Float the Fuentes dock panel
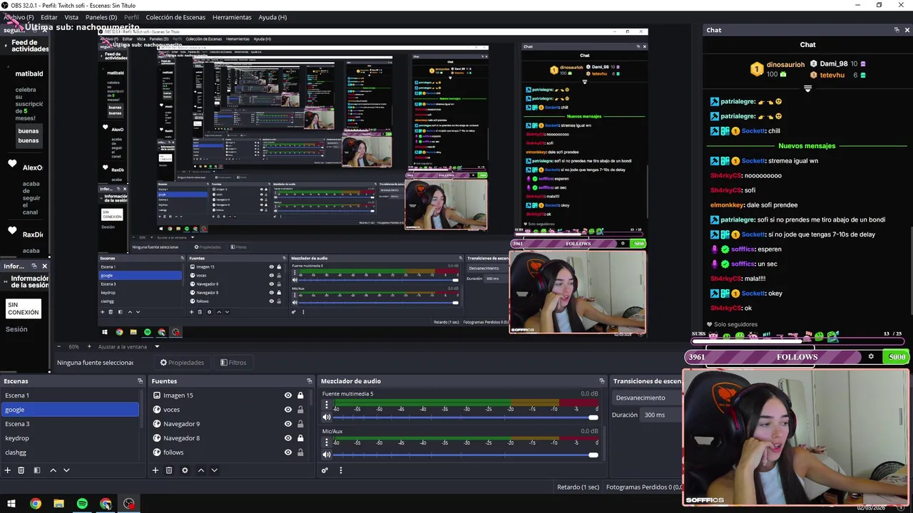The height and width of the screenshot is (513, 913). point(309,381)
